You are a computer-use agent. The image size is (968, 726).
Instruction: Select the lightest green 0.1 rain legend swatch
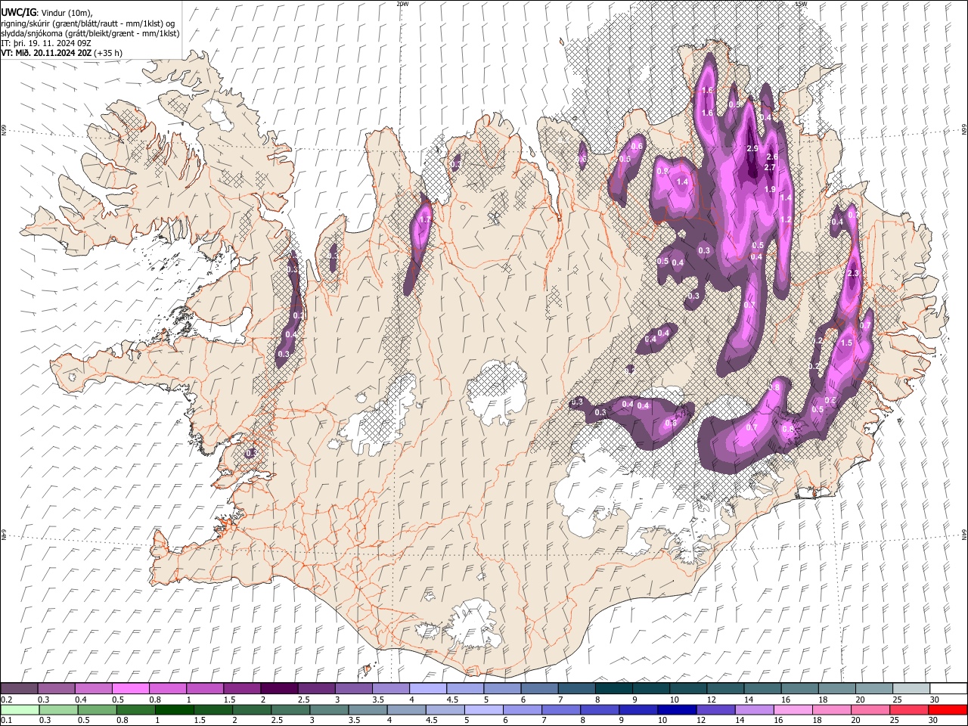pos(19,709)
